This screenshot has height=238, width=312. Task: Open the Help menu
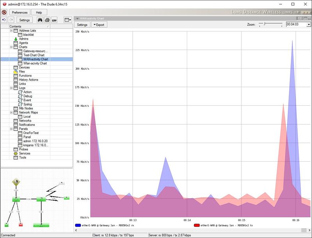[39, 12]
